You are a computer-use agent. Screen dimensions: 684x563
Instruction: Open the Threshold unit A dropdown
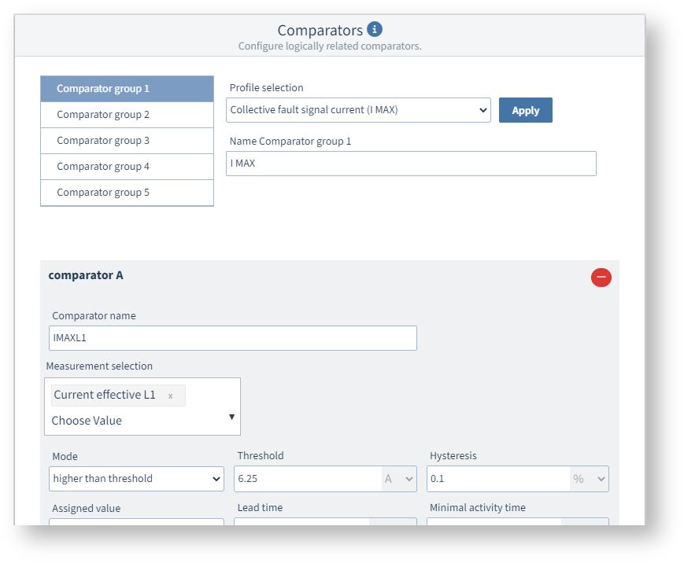(x=399, y=479)
